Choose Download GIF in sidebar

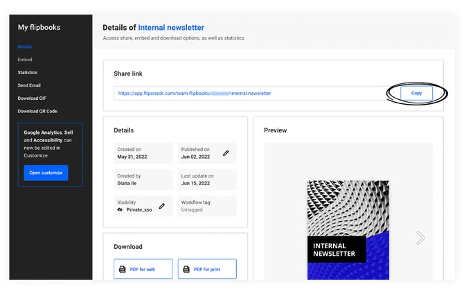point(32,98)
